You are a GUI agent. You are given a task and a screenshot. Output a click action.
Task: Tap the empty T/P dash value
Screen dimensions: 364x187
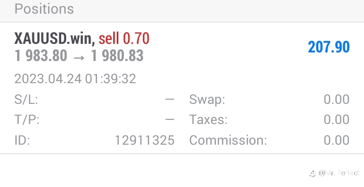point(170,119)
